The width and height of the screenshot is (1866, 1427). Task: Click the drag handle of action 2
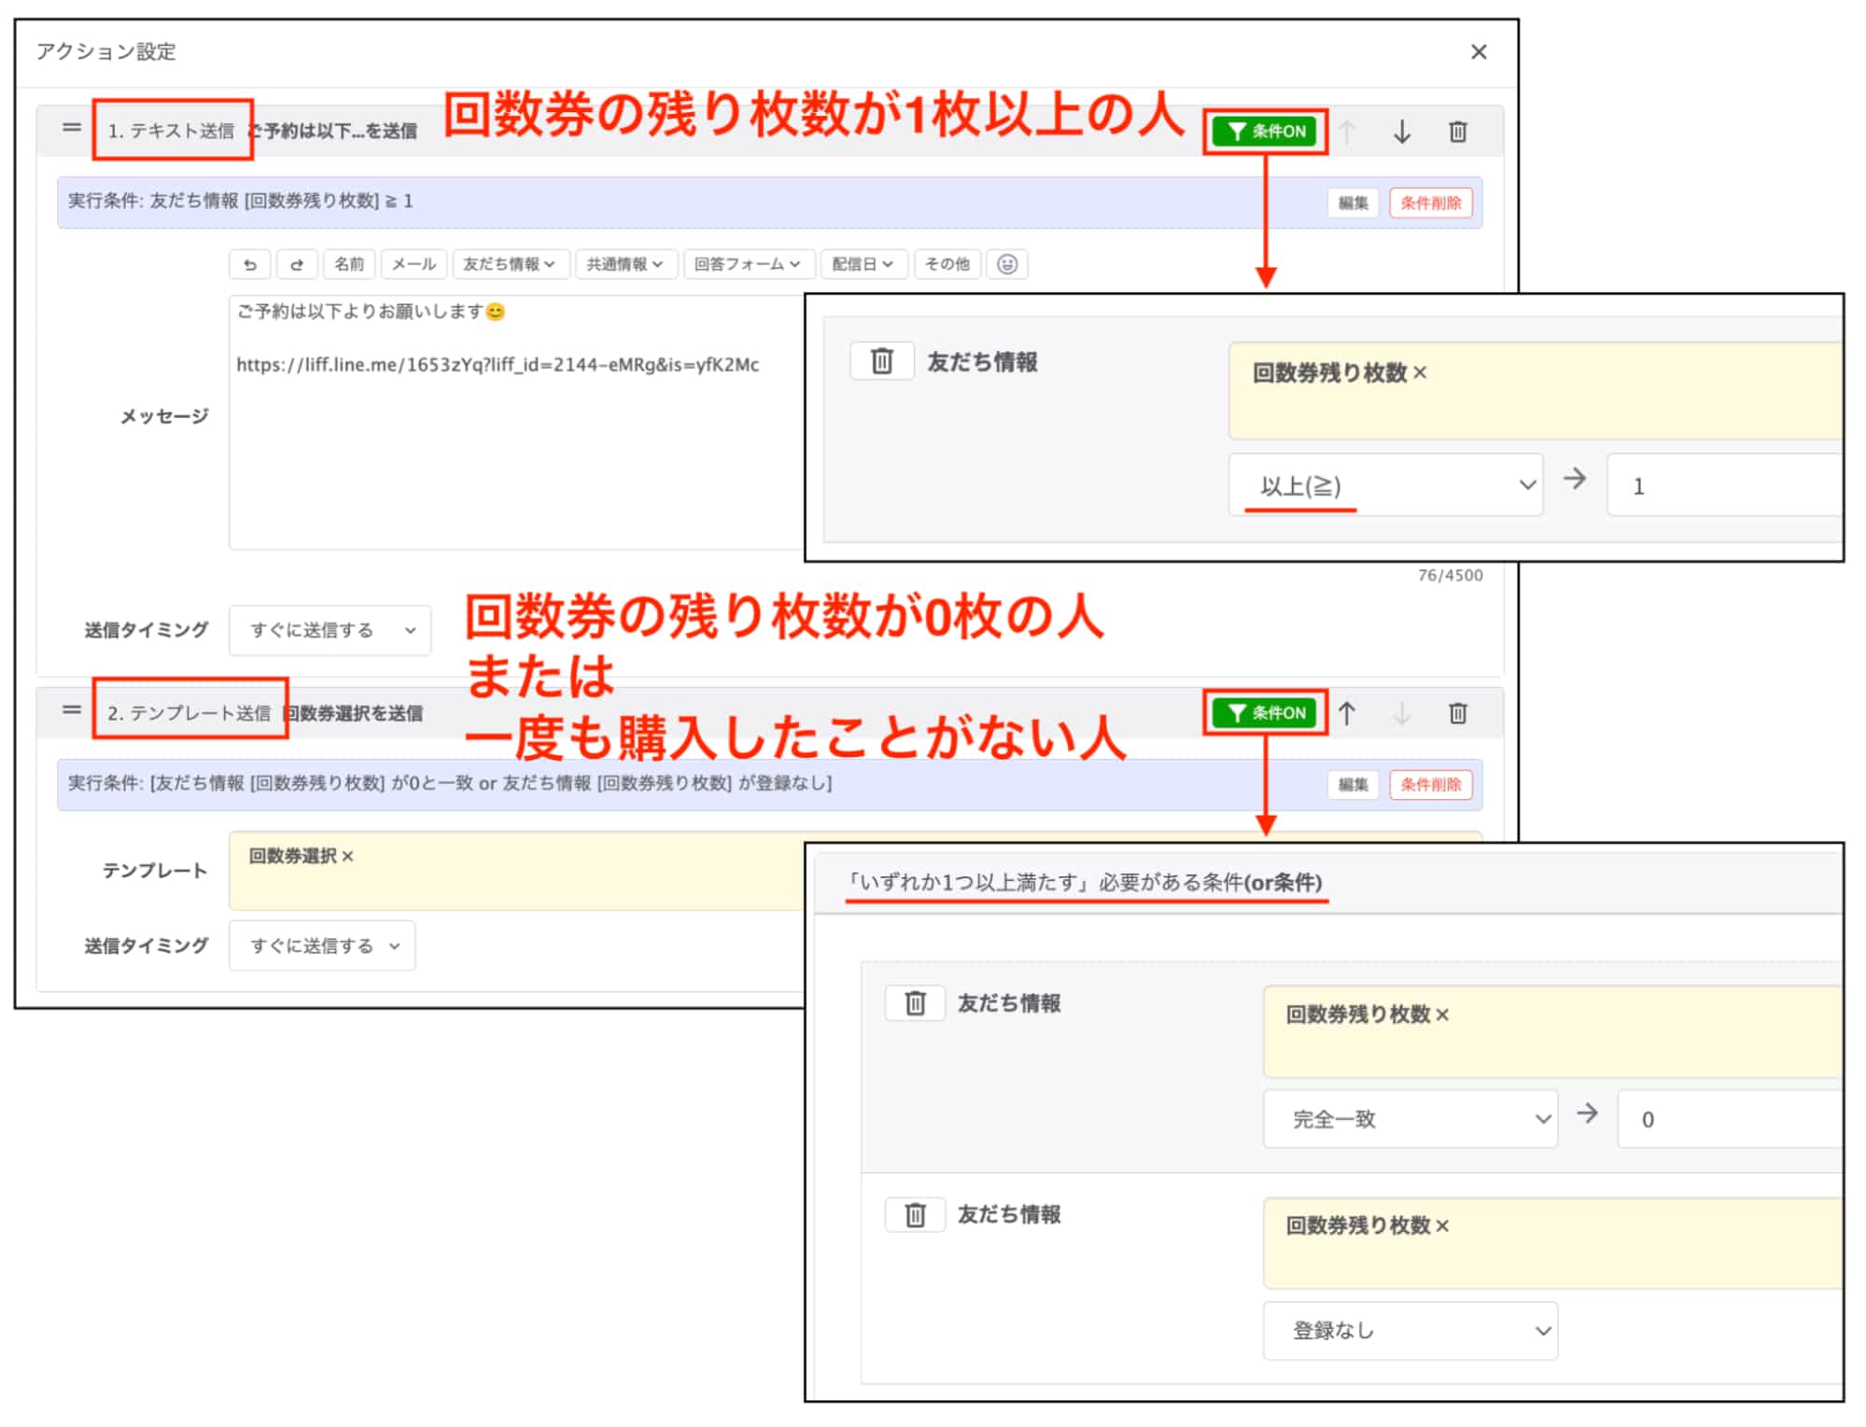tap(70, 712)
